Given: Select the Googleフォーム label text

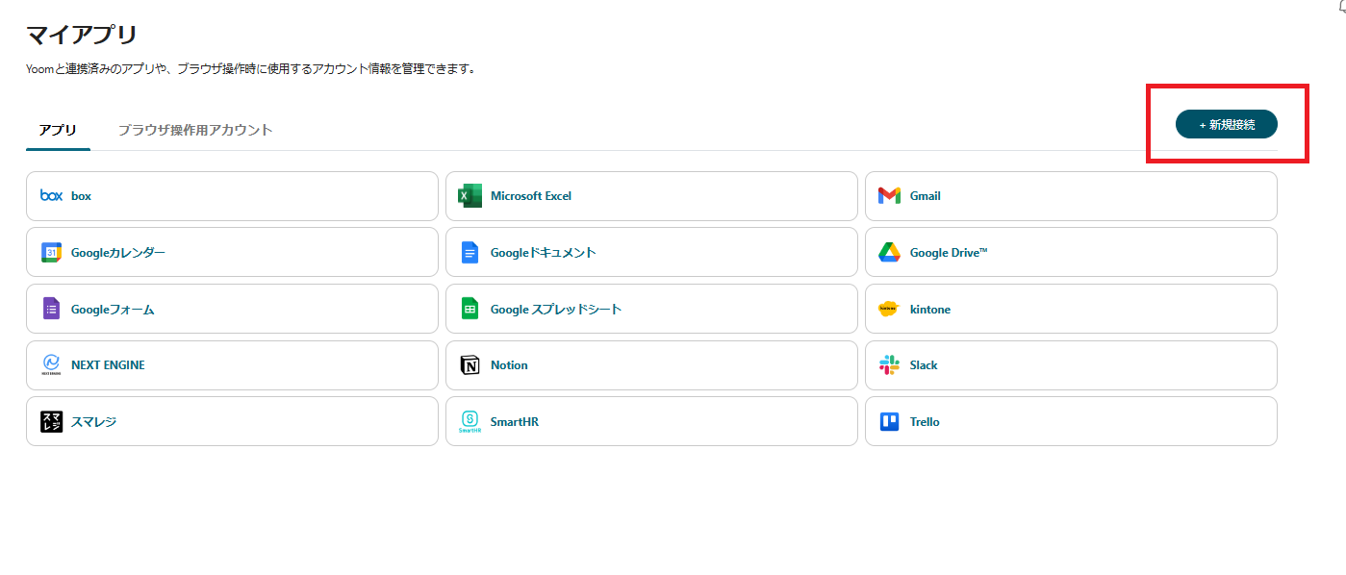Looking at the screenshot, I should [x=113, y=310].
